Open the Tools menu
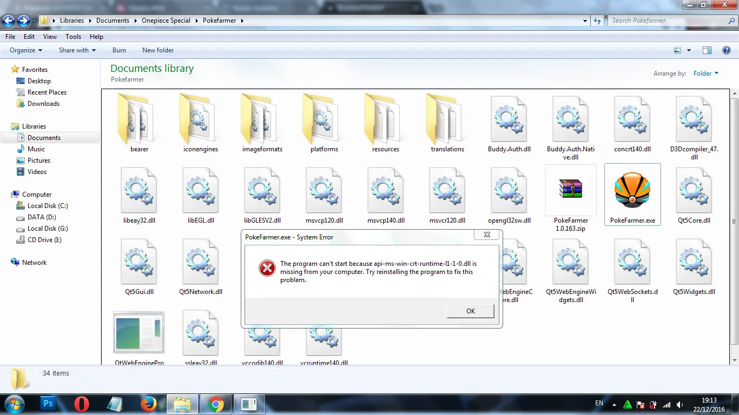The height and width of the screenshot is (415, 739). click(x=74, y=37)
